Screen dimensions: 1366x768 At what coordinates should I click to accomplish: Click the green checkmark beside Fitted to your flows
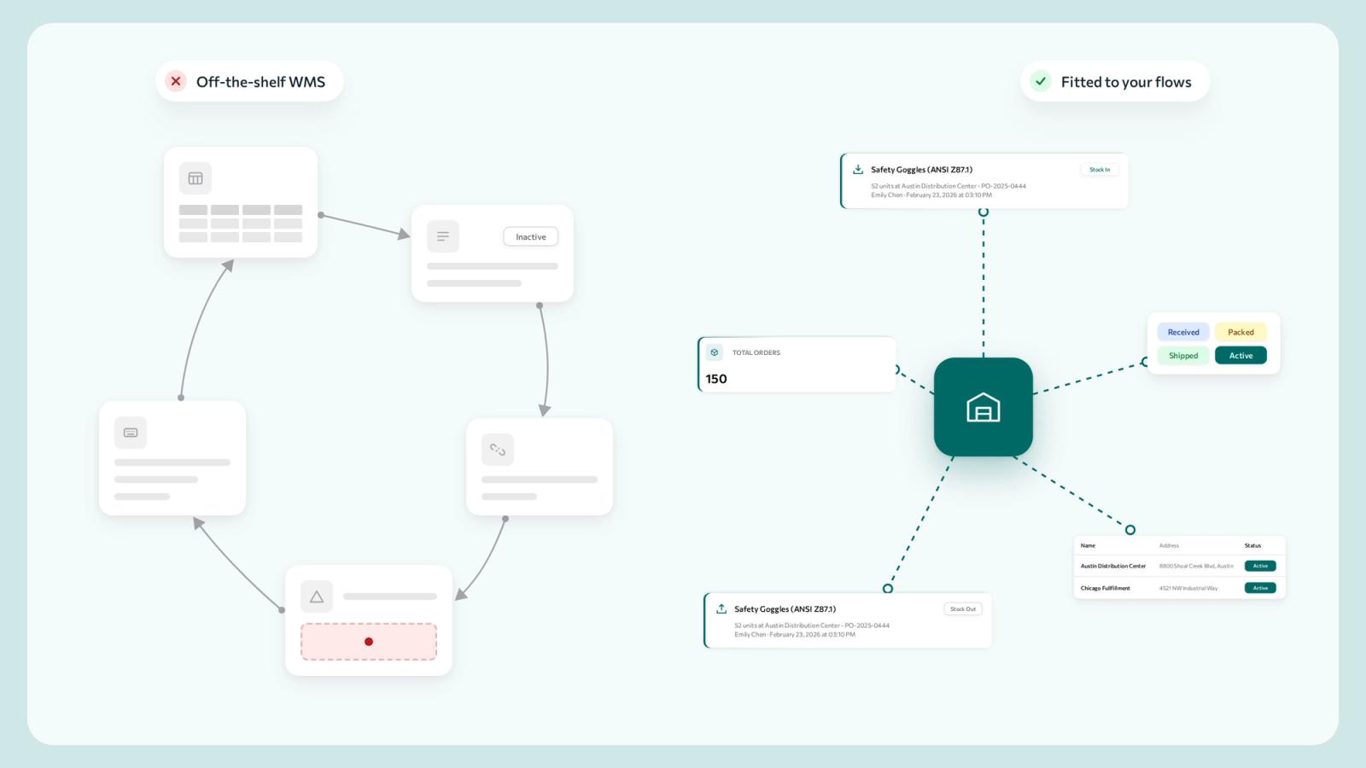[x=1040, y=81]
